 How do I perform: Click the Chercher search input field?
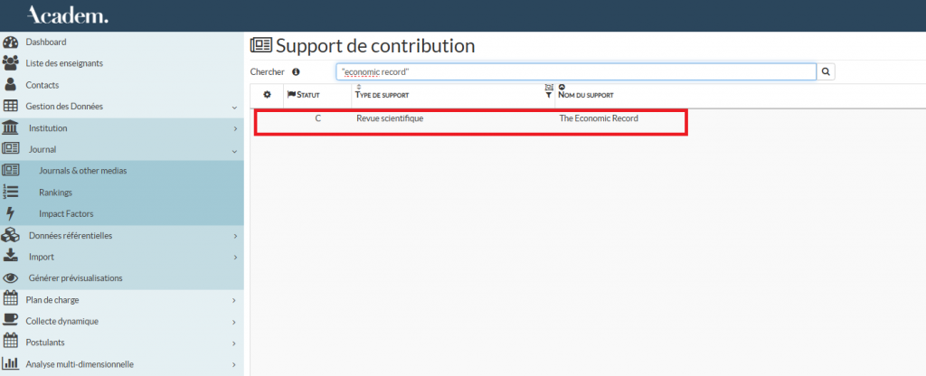(x=575, y=71)
